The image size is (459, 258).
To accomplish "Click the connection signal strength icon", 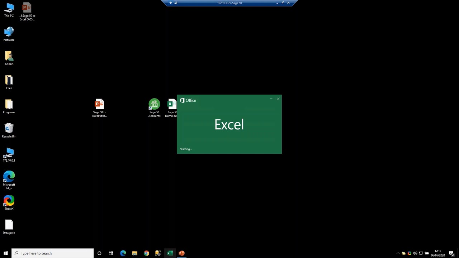I will [176, 3].
